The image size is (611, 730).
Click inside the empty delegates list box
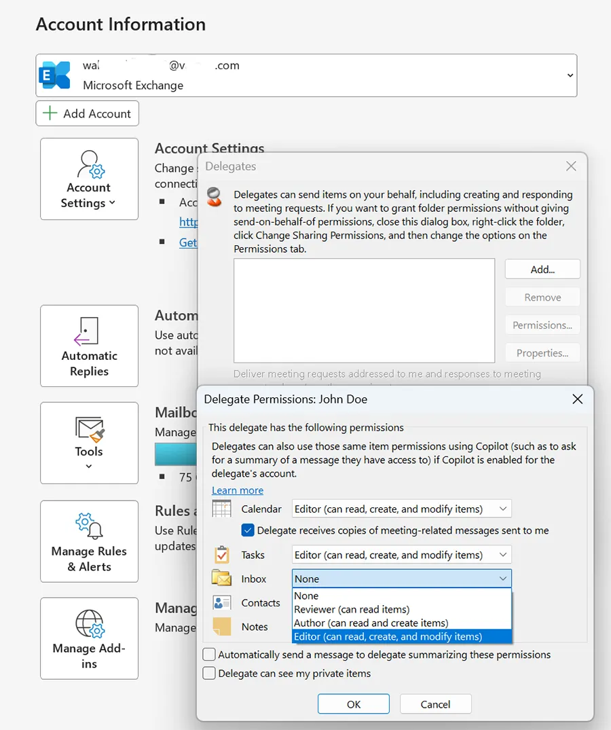pyautogui.click(x=363, y=309)
